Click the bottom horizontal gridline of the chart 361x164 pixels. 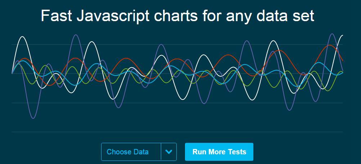click(177, 132)
